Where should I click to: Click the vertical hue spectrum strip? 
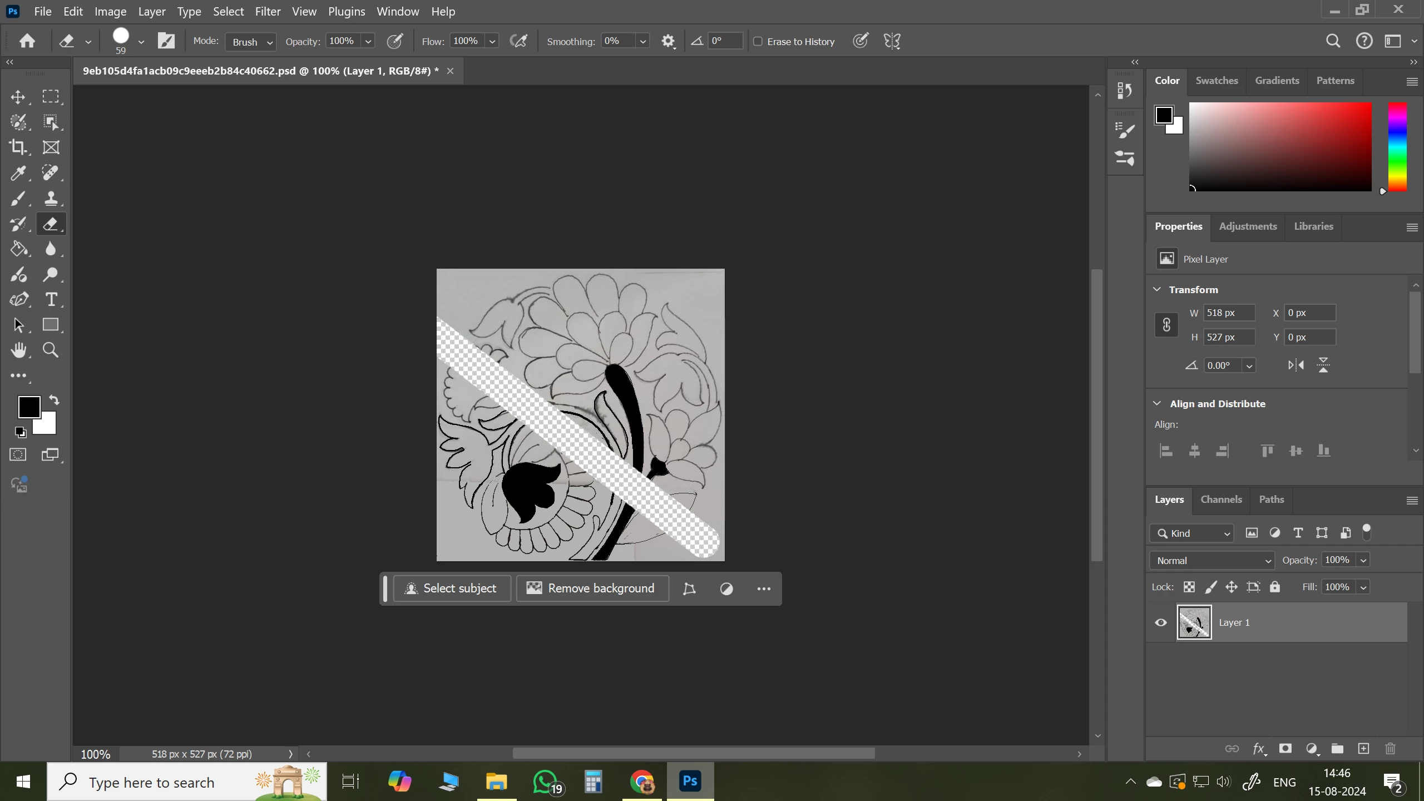pos(1397,147)
